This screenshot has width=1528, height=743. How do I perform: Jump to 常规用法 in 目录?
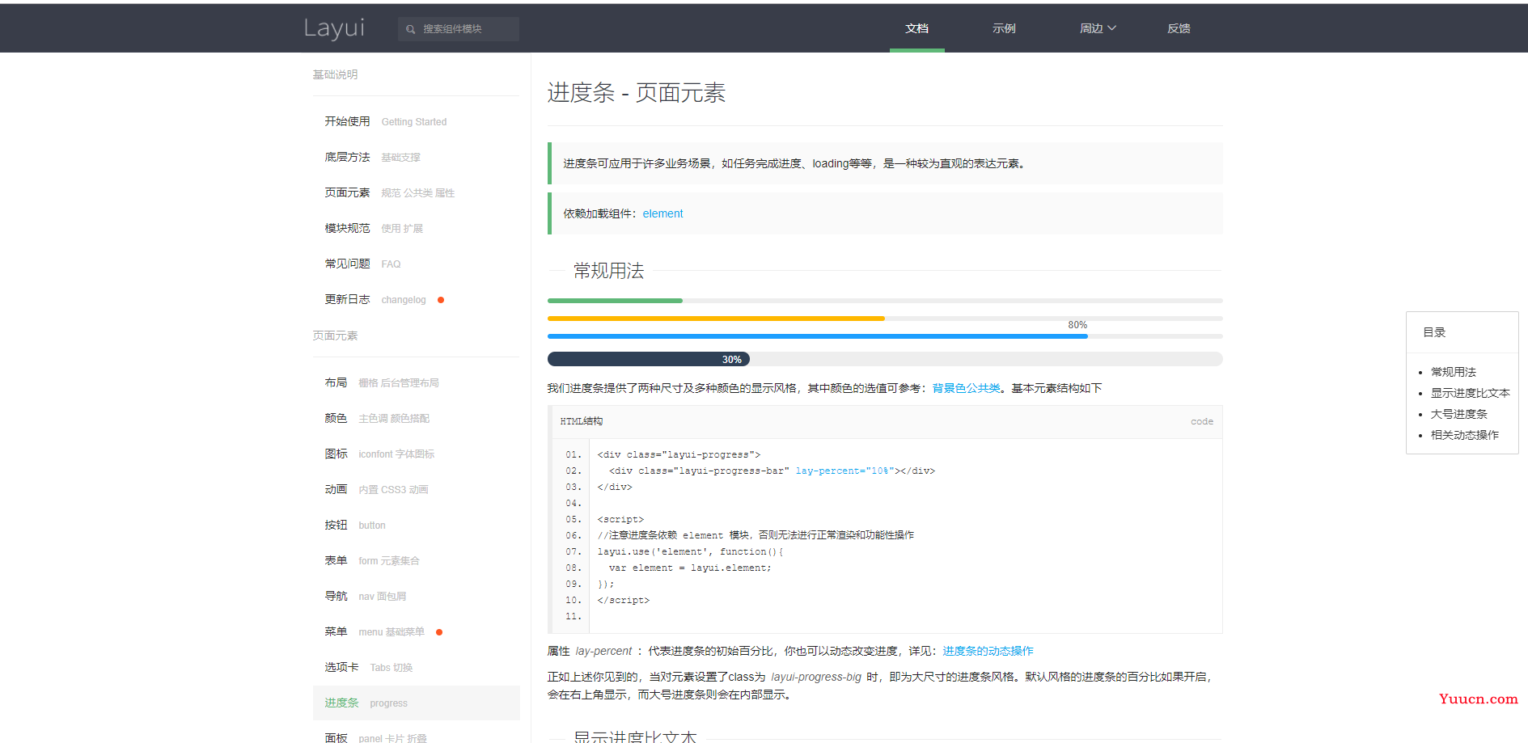(x=1454, y=372)
